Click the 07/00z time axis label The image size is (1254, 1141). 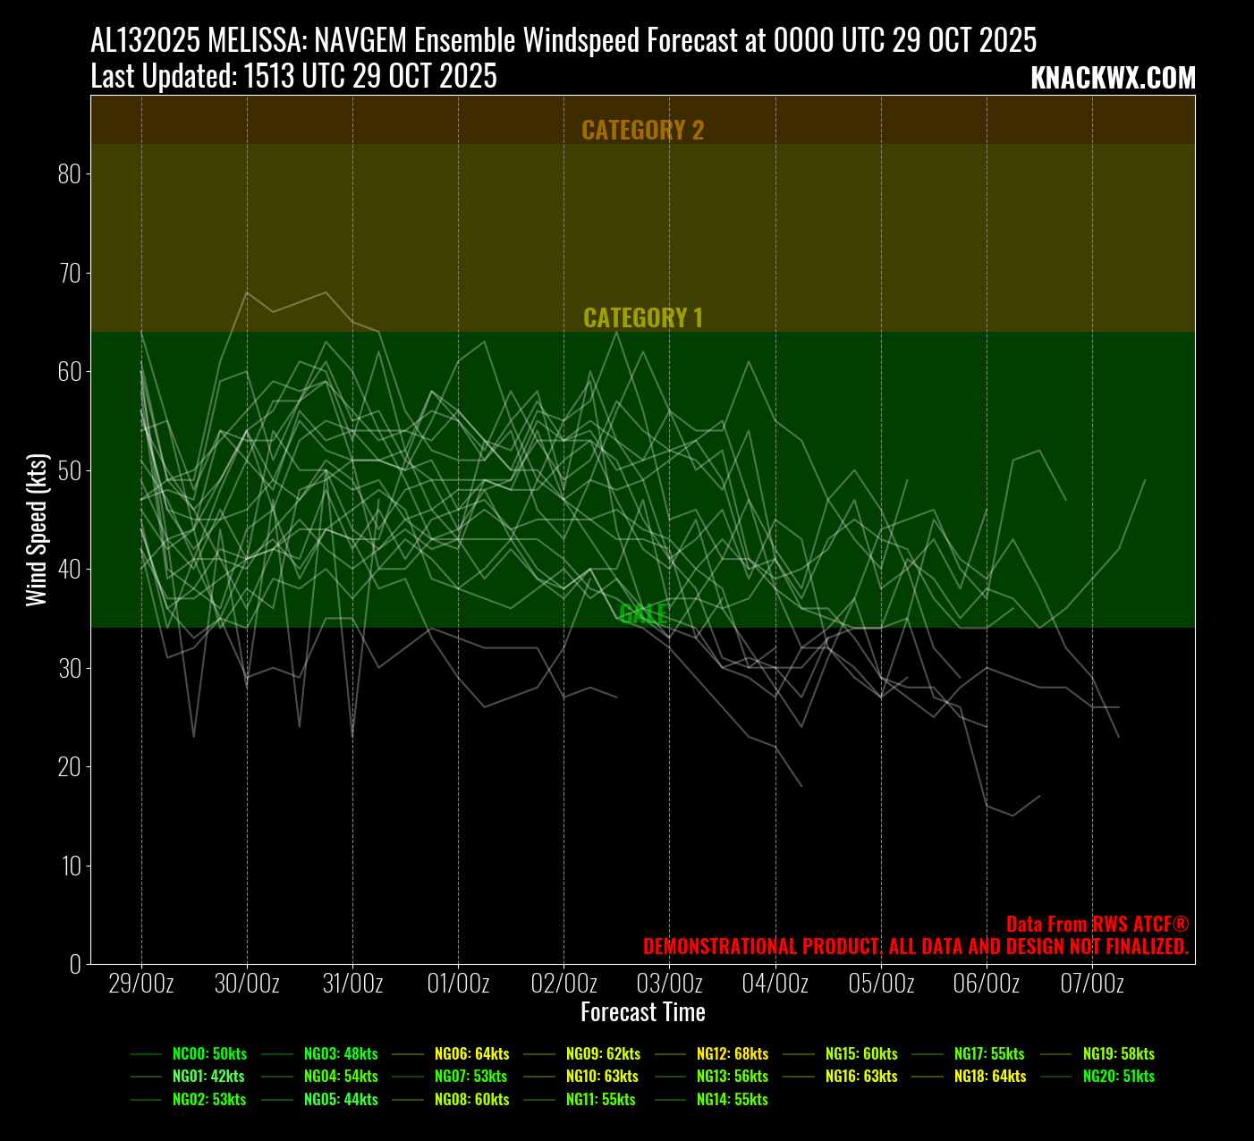coord(1092,985)
